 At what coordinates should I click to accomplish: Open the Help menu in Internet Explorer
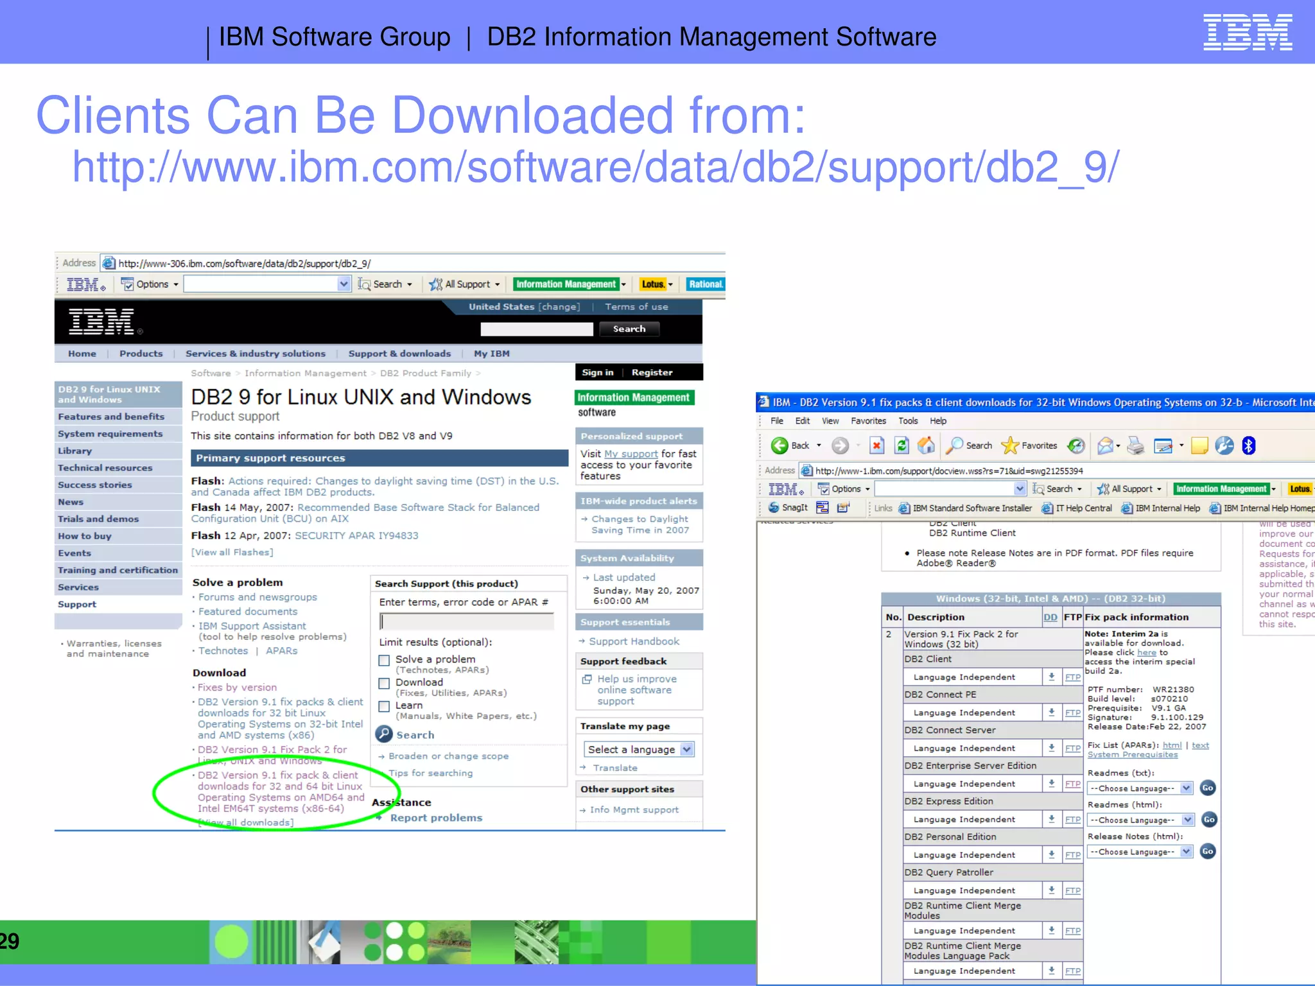click(x=938, y=421)
